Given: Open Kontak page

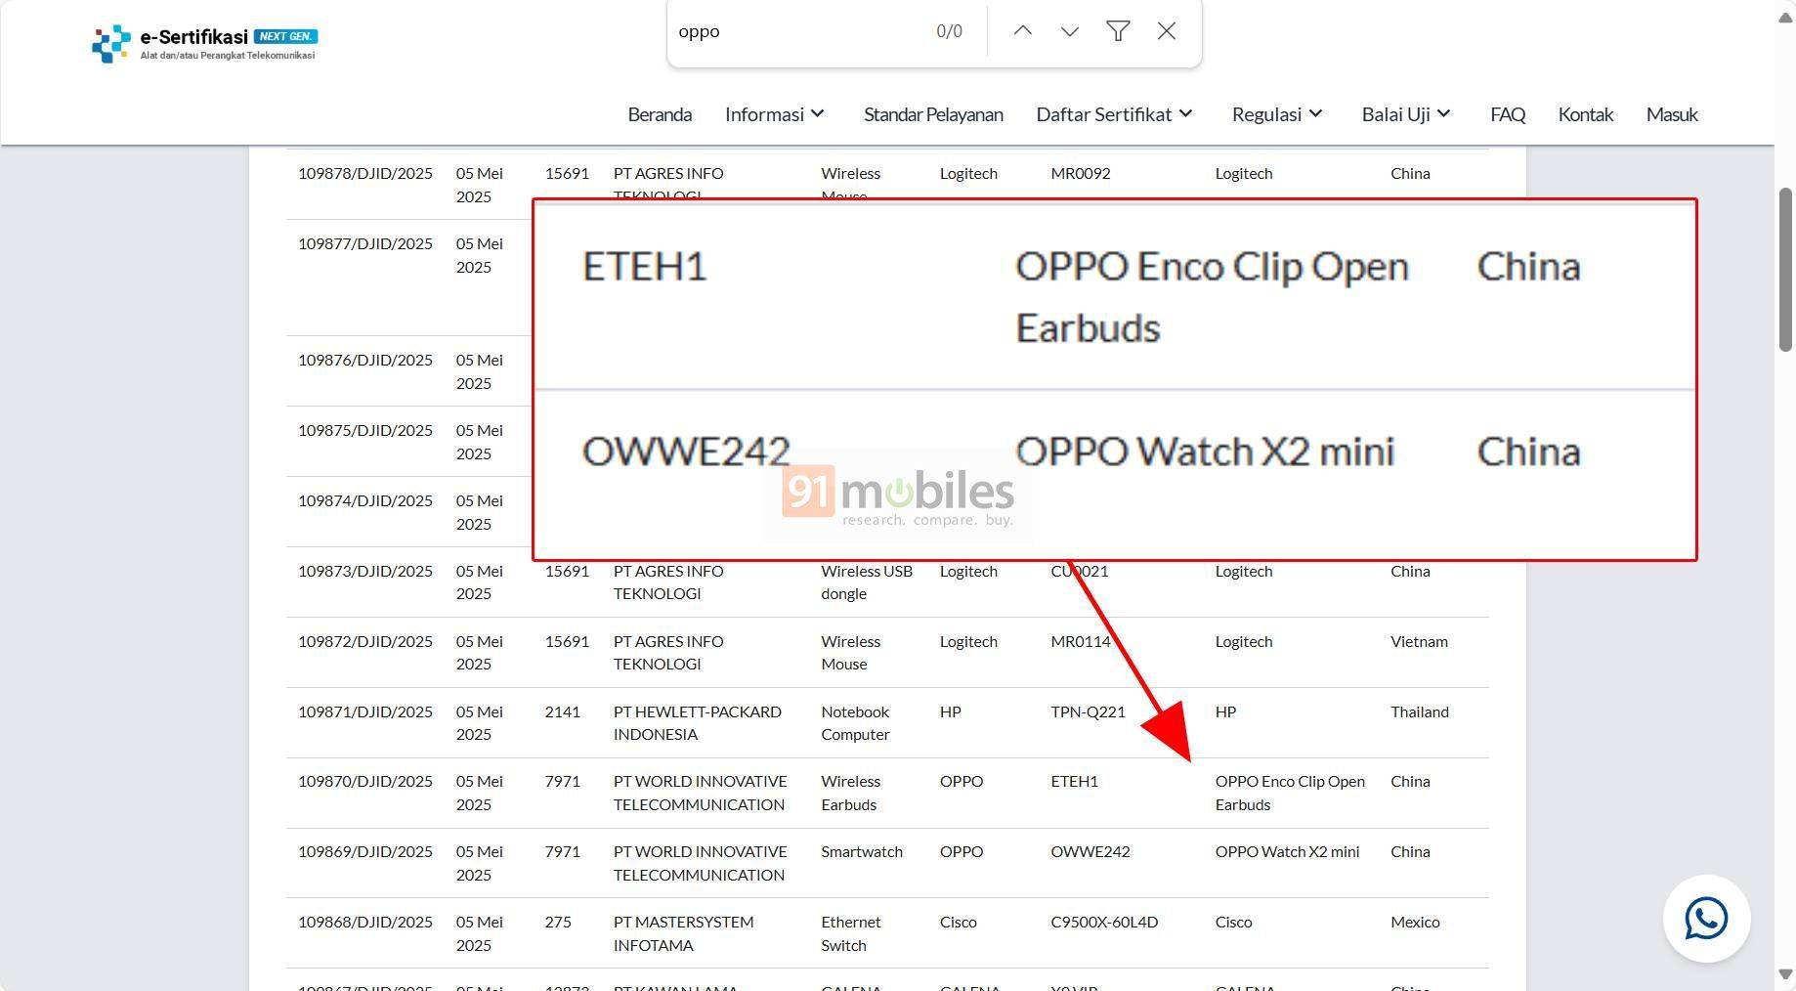Looking at the screenshot, I should click(1585, 114).
